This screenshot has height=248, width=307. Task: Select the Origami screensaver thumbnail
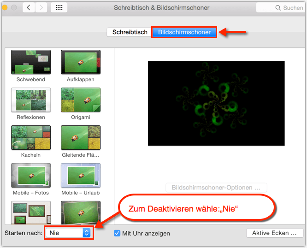coord(81,100)
